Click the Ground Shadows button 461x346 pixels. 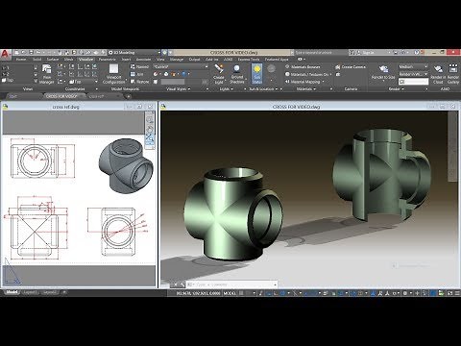pos(237,74)
